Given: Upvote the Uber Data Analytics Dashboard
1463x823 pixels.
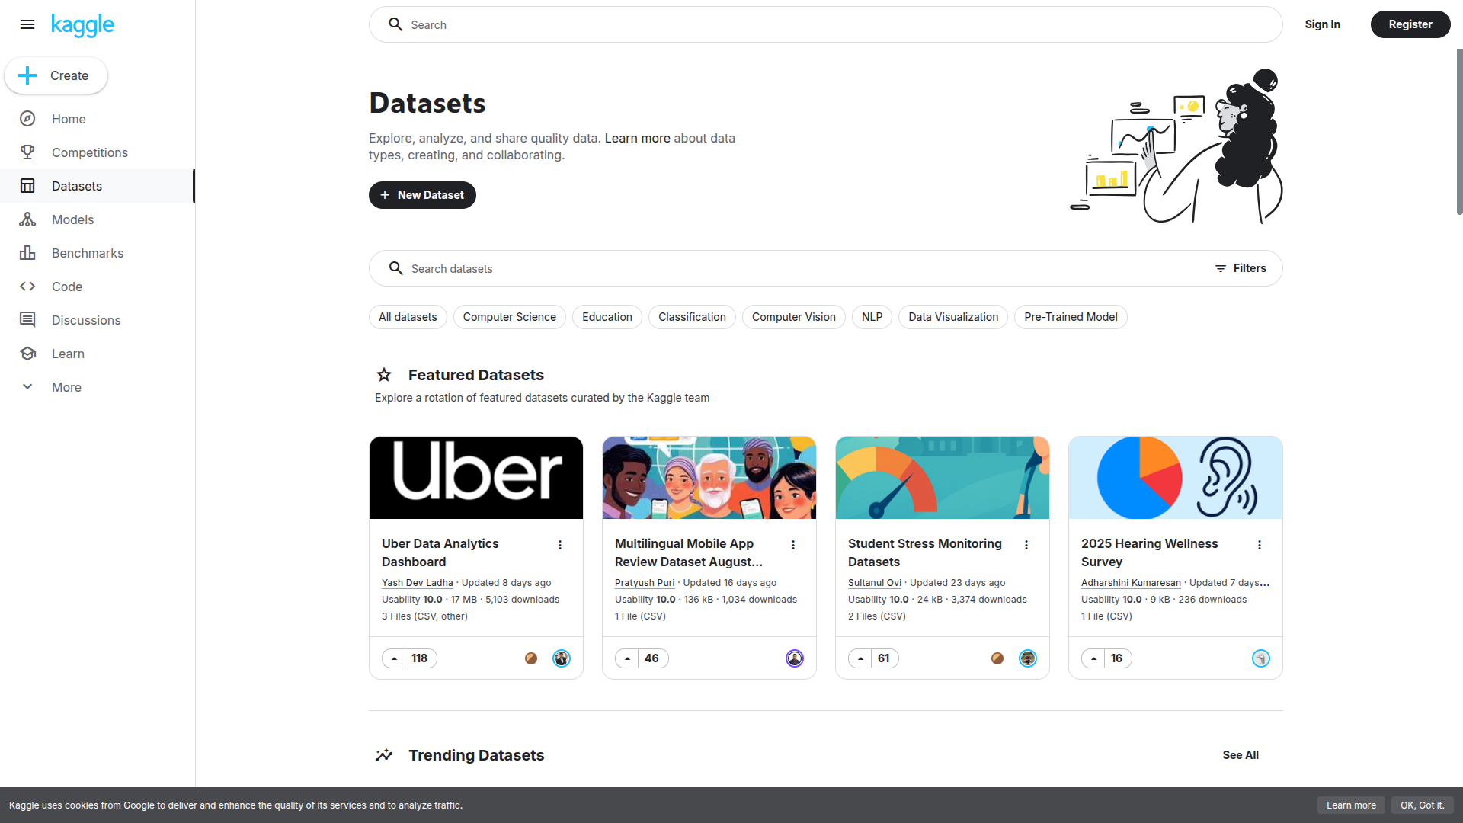Looking at the screenshot, I should pos(394,658).
